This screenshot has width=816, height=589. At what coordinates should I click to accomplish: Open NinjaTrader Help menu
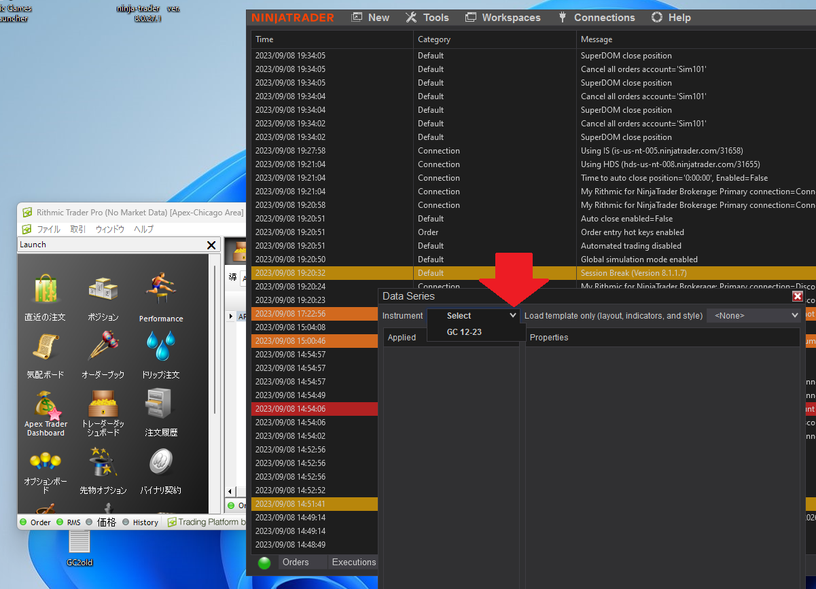tap(671, 18)
